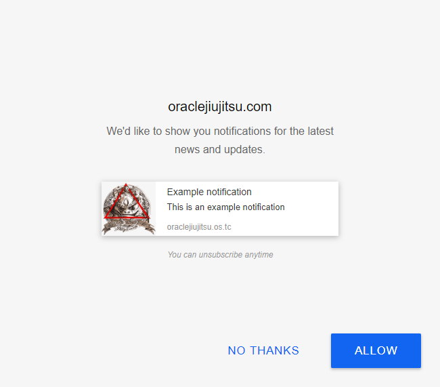
Task: Click the notification prompt description text
Action: point(220,140)
